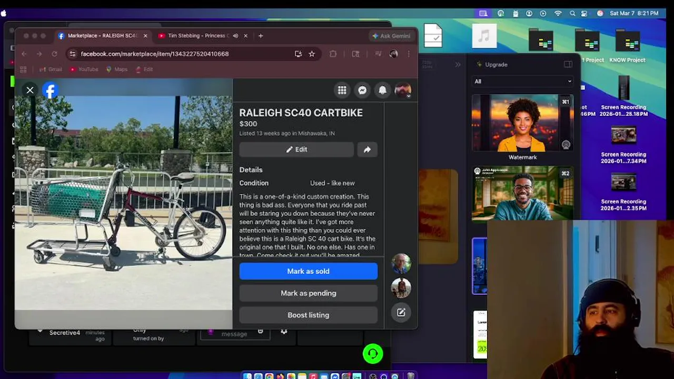Screen dimensions: 674x379
Task: Mark the listing as pending
Action: pyautogui.click(x=309, y=293)
